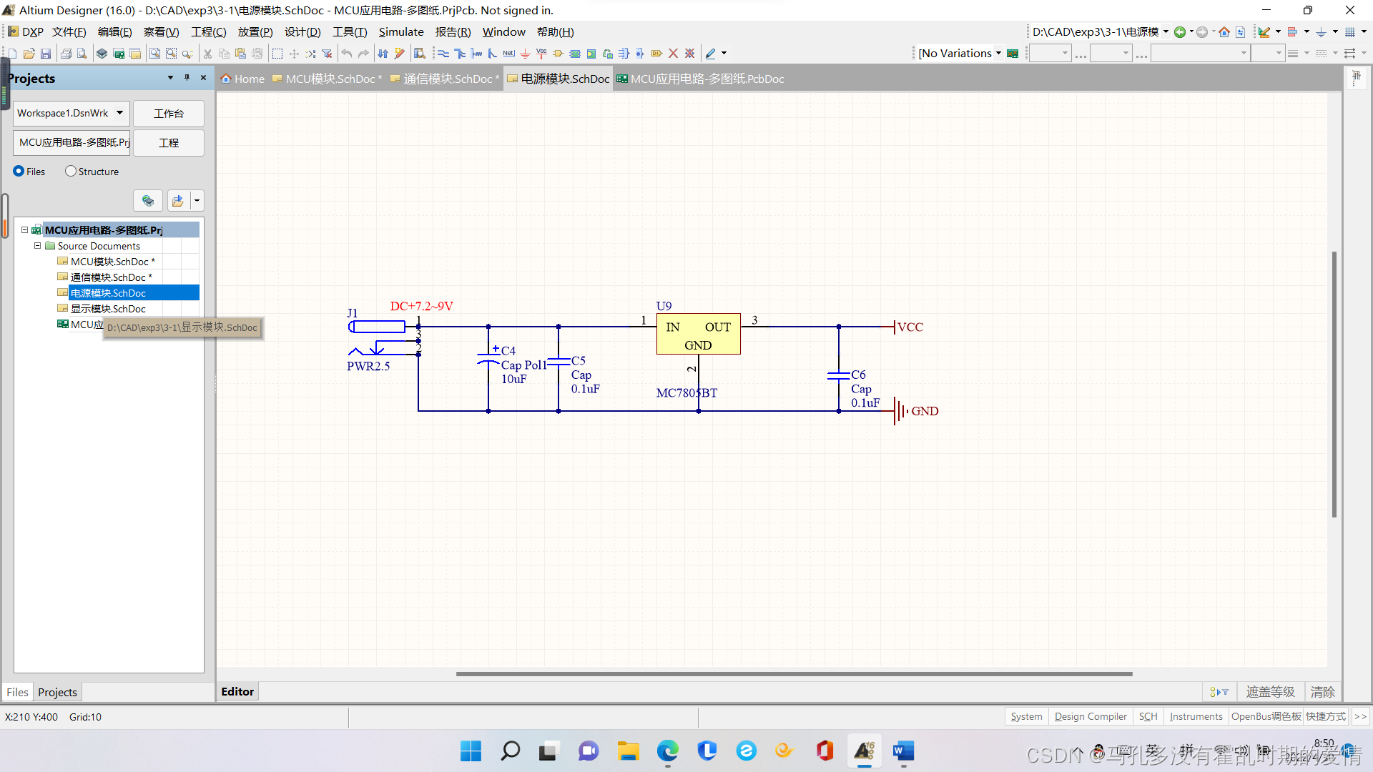Select the Place Net Label tool

[x=508, y=54]
